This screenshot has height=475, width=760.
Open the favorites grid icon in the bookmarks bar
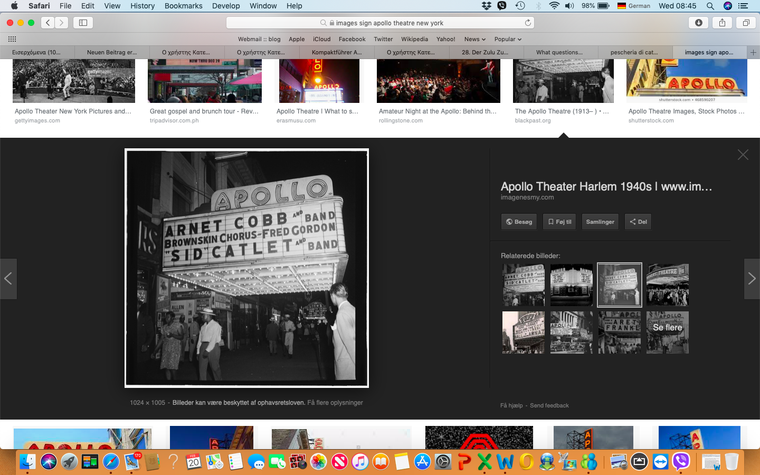click(12, 39)
